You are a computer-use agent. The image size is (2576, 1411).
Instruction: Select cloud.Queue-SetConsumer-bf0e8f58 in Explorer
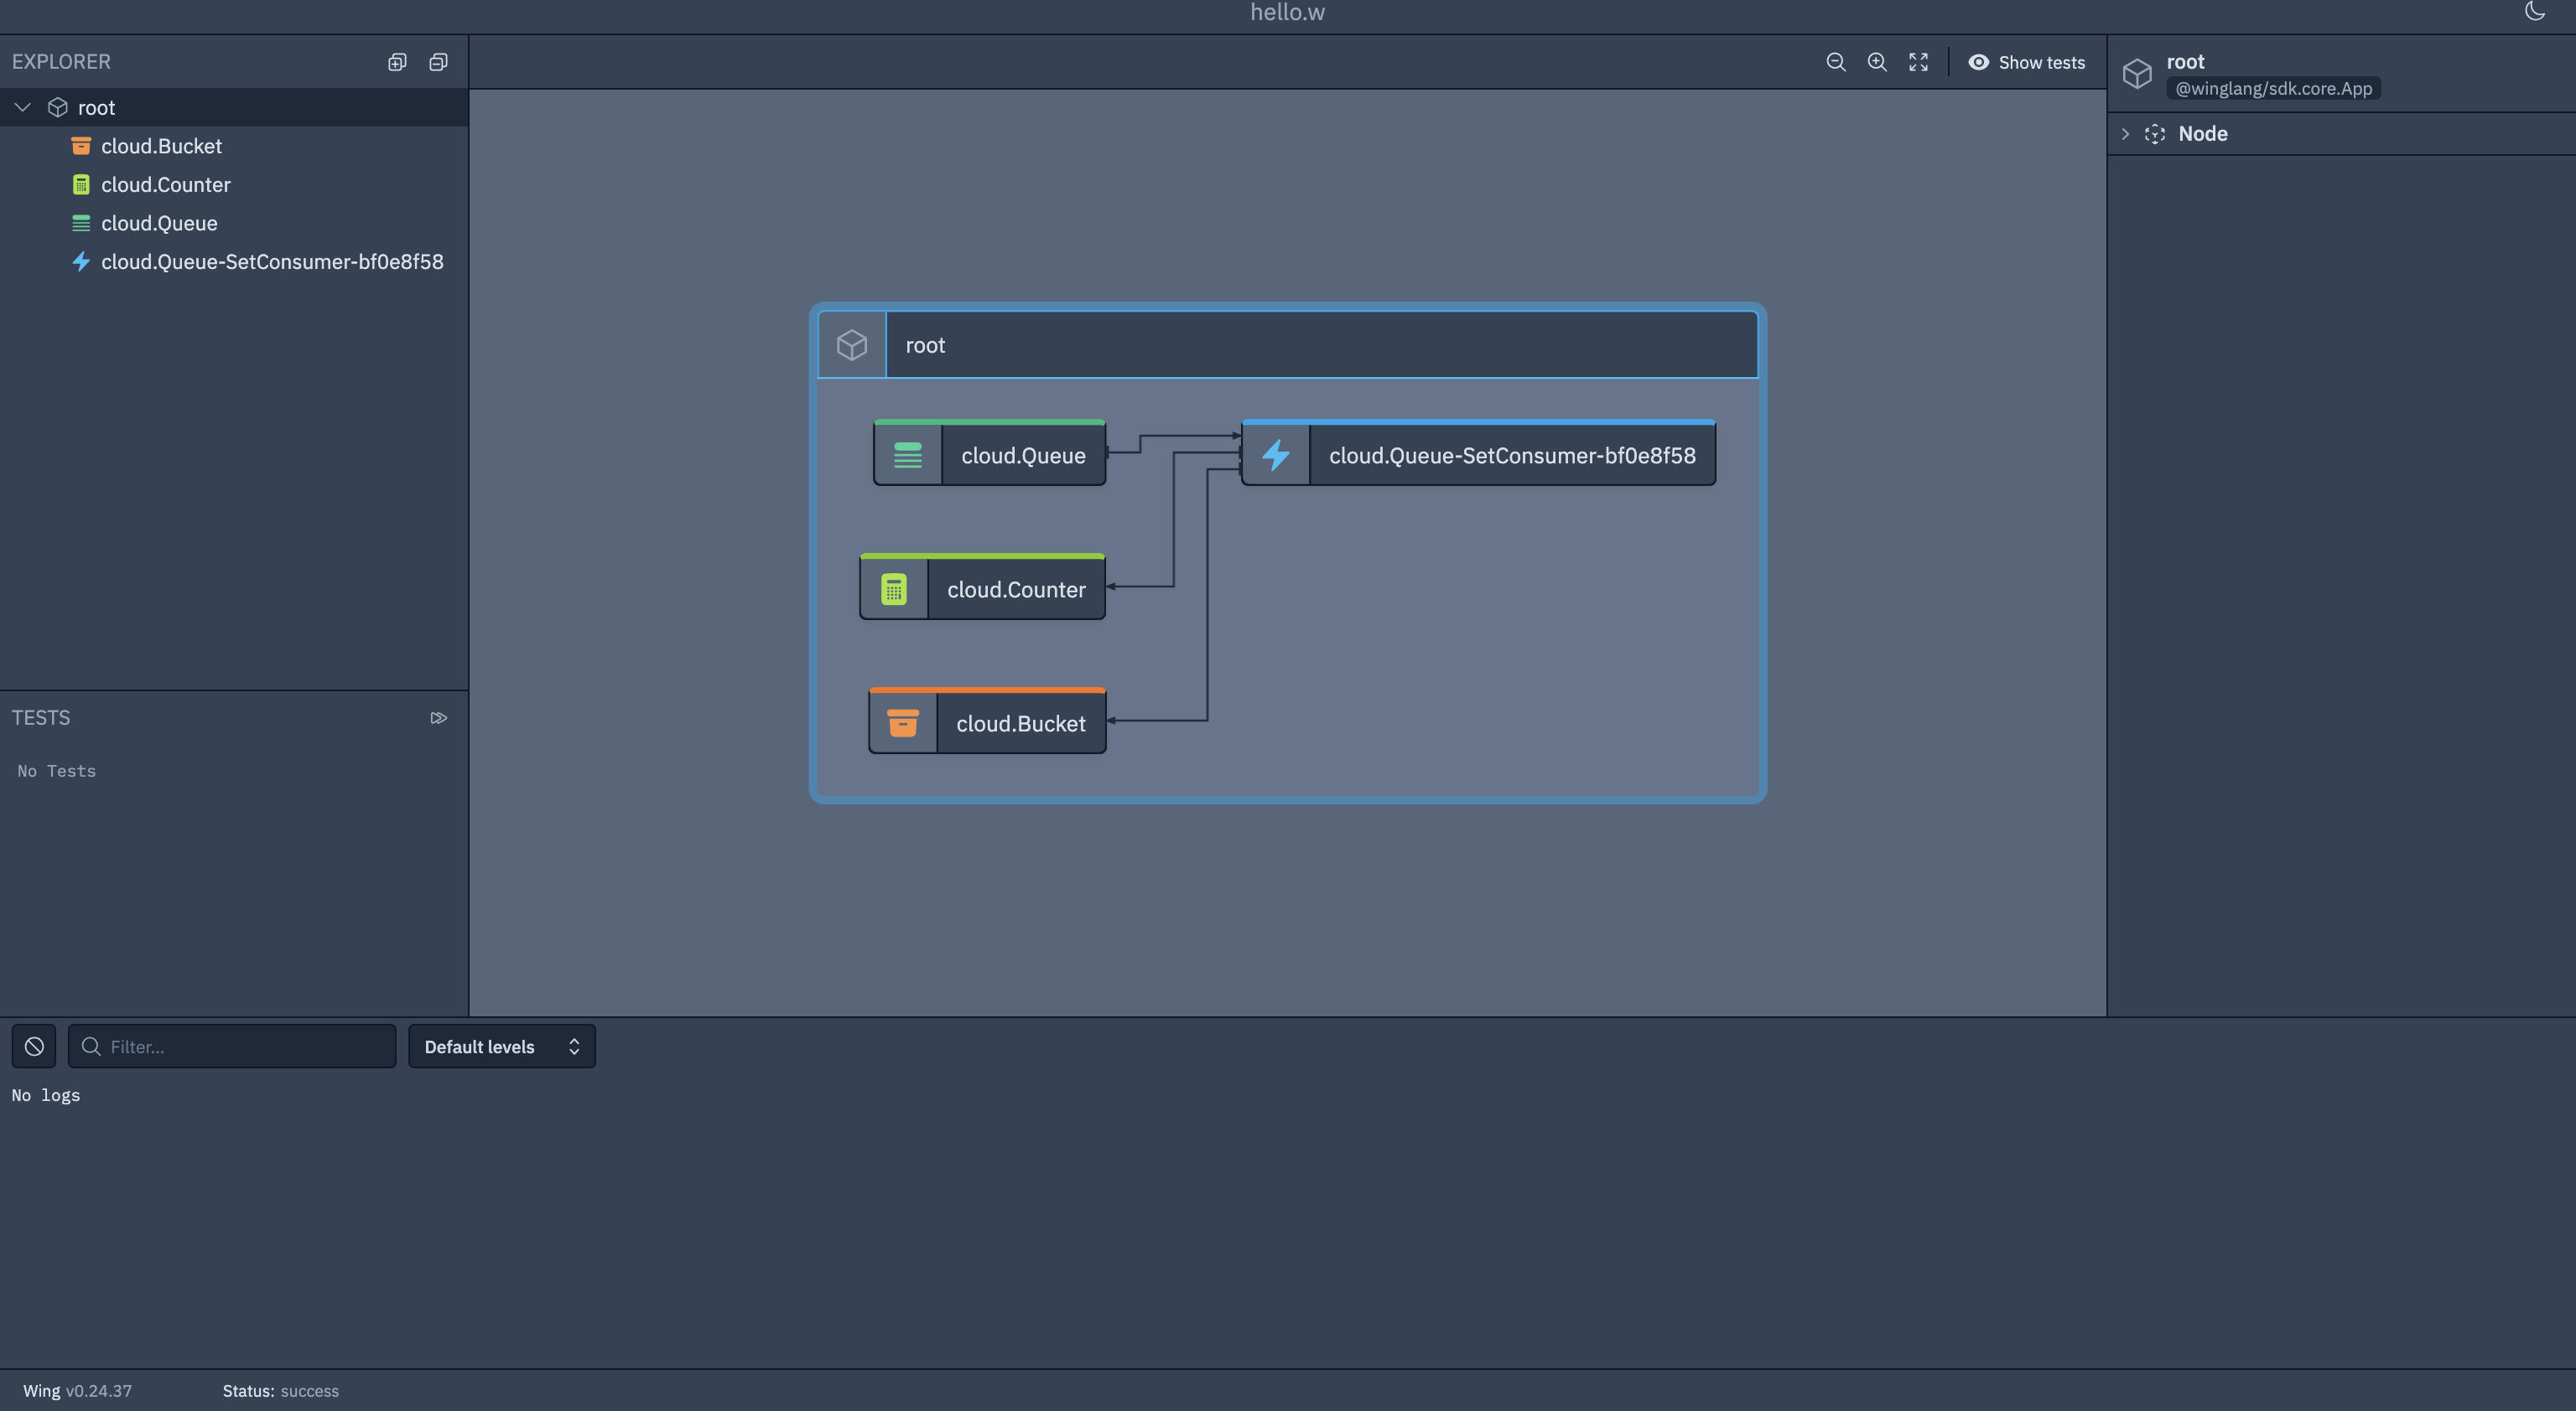click(272, 261)
